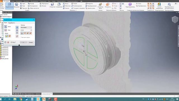Select the ПСК (UCS) tool
Image resolution: width=179 pixels, height=101 pixels.
point(114,8)
